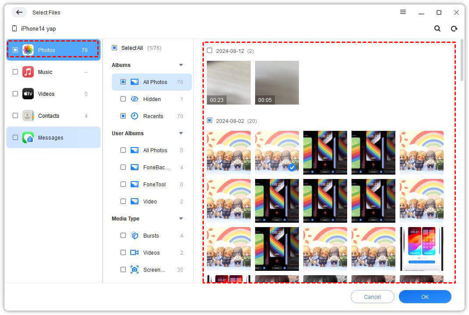Image resolution: width=469 pixels, height=315 pixels.
Task: Check the 2024-08-12 date group checkbox
Action: tap(210, 50)
